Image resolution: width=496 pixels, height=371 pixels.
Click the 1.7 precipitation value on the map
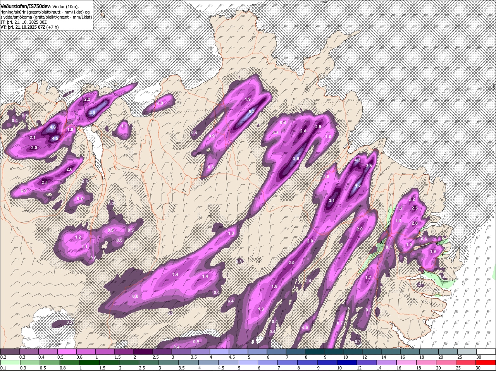tap(368, 277)
